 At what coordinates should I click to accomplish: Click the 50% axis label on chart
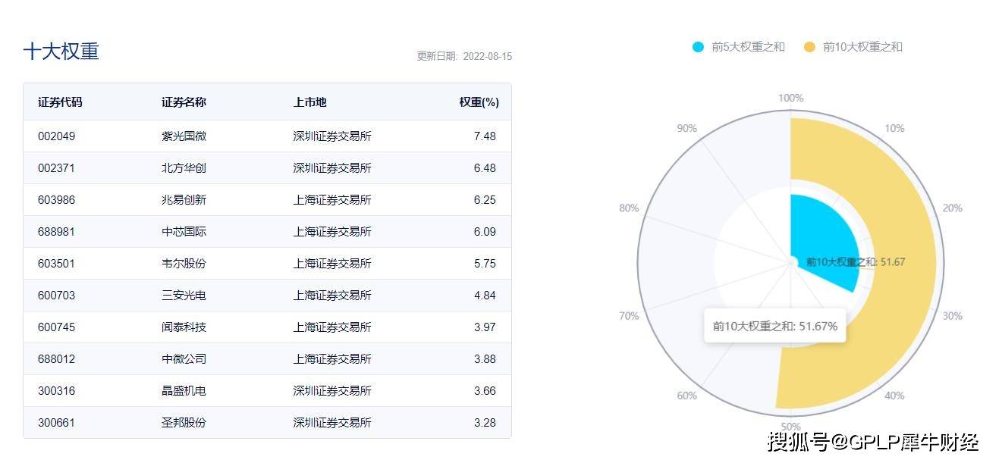point(790,427)
